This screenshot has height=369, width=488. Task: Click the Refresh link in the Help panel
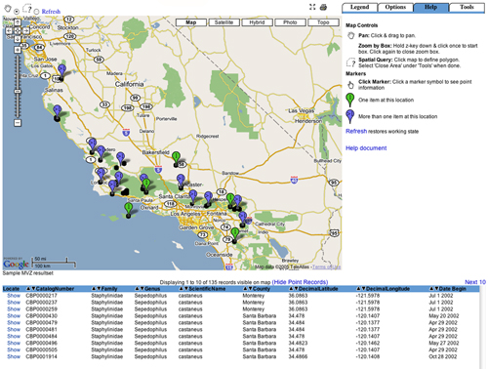coord(356,131)
